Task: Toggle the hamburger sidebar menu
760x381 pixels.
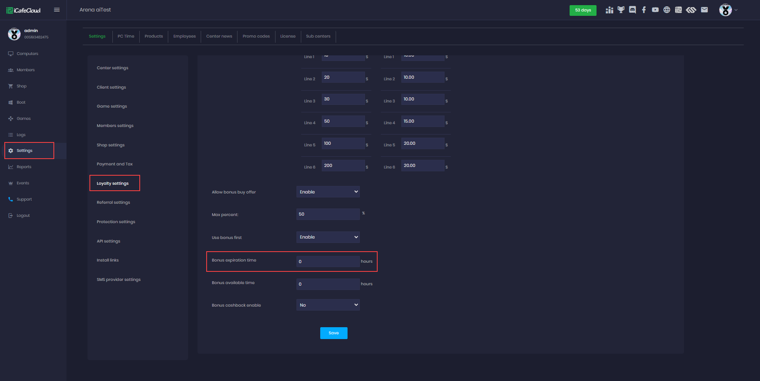Action: pyautogui.click(x=57, y=10)
